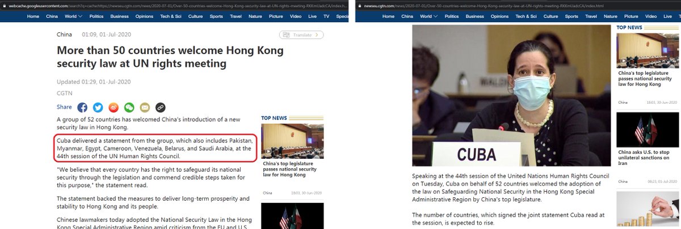
Task: Open Home in left window navigation
Action: pos(33,16)
